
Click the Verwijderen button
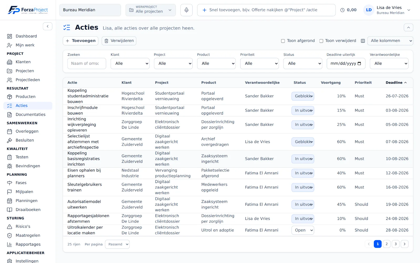coord(119,41)
